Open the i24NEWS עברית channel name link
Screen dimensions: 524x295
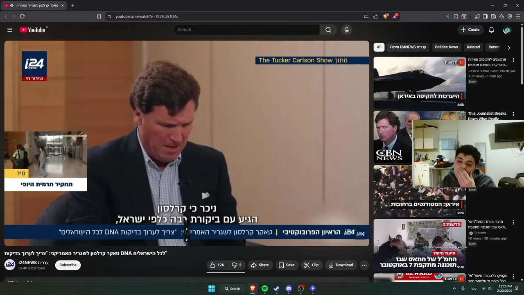(34, 263)
